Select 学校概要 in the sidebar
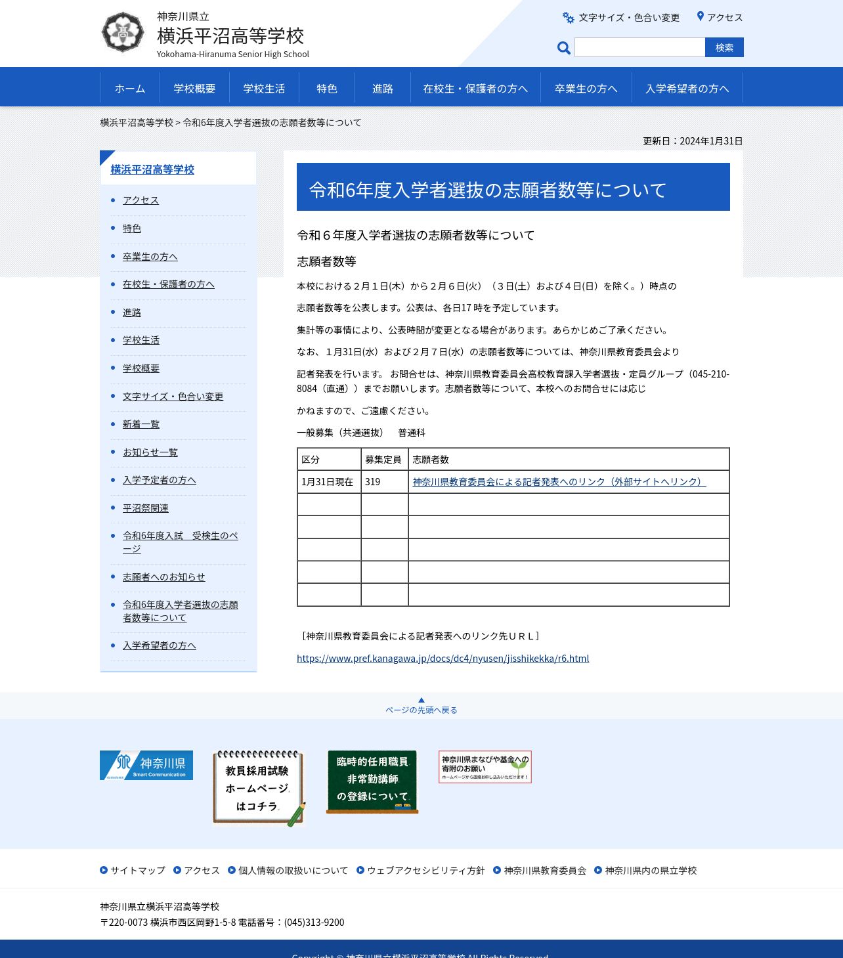843x958 pixels. pos(141,368)
